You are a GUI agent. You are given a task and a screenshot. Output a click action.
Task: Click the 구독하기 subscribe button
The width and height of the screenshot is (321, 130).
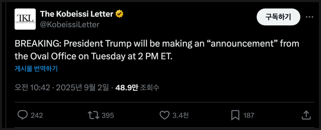coord(278,17)
